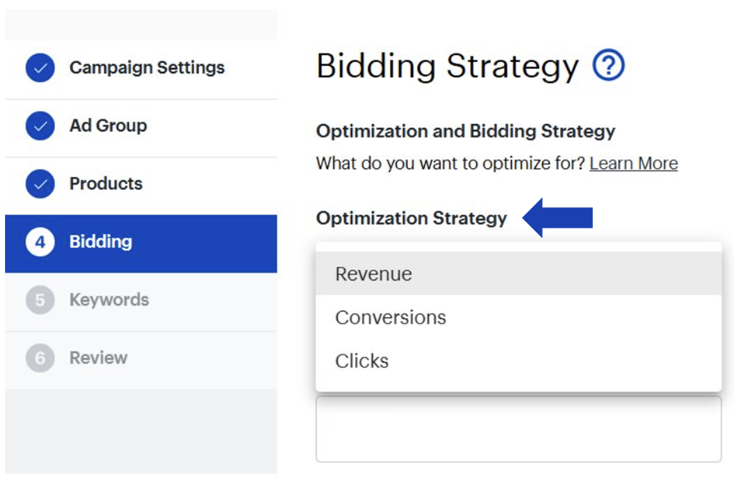Click the Ad Group completed checkmark icon
Viewport: 734px width, 482px height.
pos(40,126)
